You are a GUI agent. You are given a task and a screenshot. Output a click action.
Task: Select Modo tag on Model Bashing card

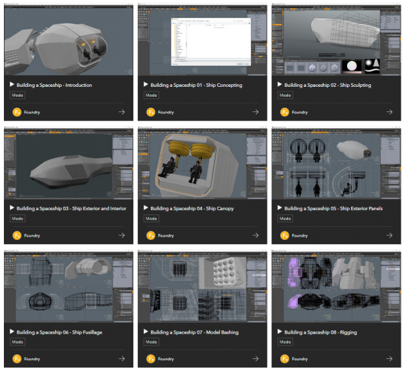coord(151,342)
